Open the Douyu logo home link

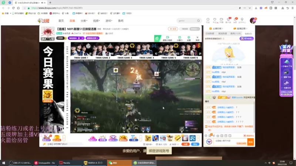[x=43, y=21]
